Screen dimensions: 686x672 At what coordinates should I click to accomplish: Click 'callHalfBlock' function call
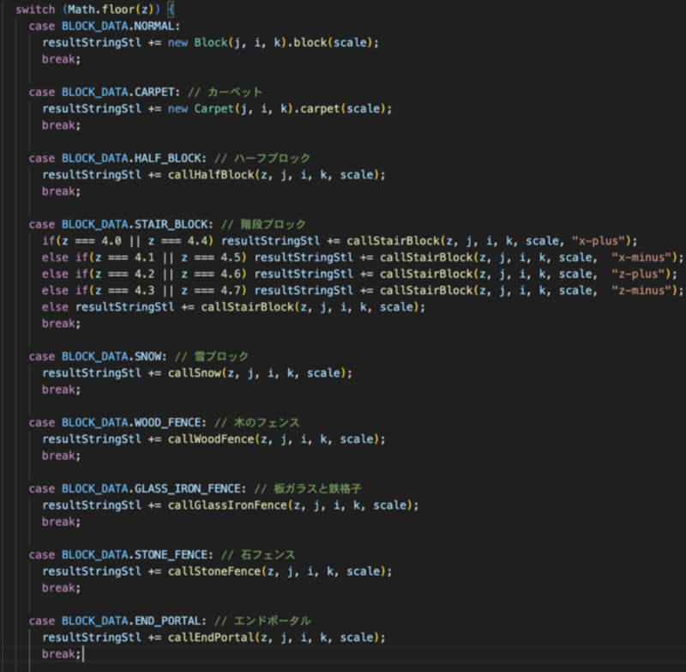point(211,175)
